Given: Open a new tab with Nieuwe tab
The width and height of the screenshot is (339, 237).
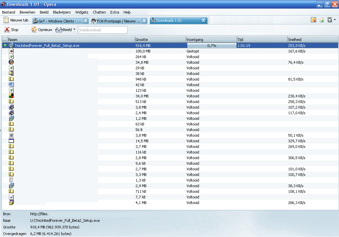Looking at the screenshot, I should tap(16, 20).
